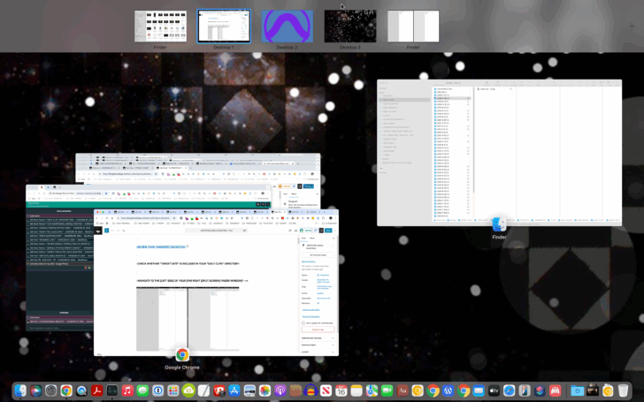Switch to the Desktop 3 space
644x402 pixels.
click(350, 27)
